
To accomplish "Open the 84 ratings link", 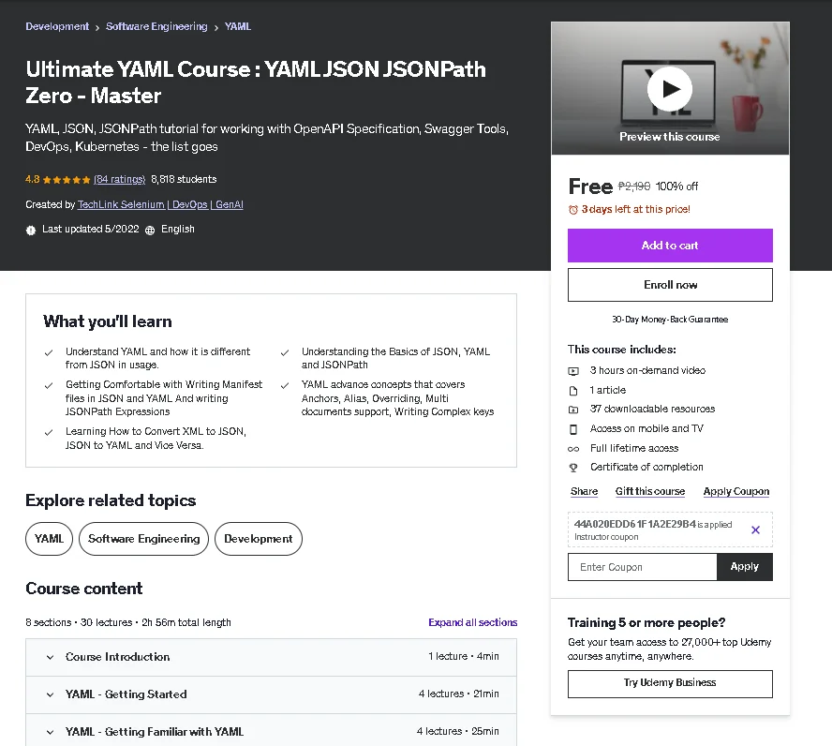I will (x=119, y=179).
